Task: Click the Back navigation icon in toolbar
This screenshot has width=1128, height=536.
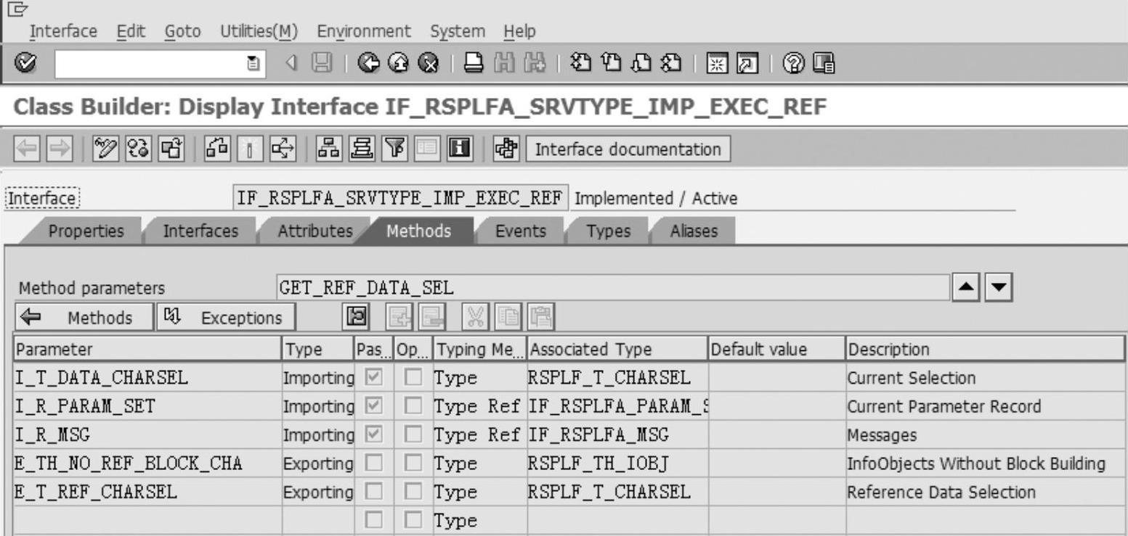Action: pyautogui.click(x=369, y=63)
